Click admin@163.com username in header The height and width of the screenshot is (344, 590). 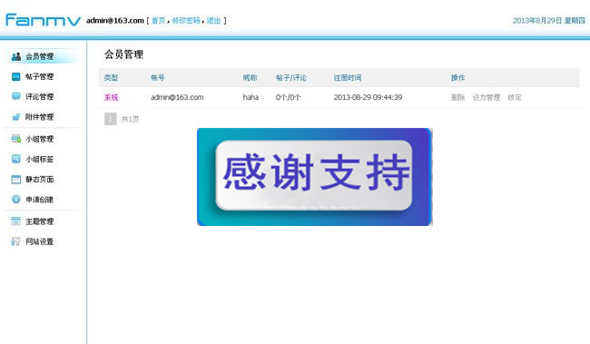tap(115, 21)
